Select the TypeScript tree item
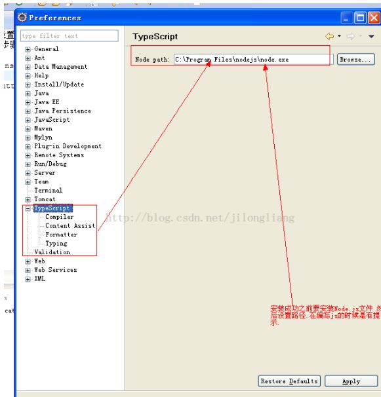Viewport: 381px width, 397px height. [x=52, y=208]
